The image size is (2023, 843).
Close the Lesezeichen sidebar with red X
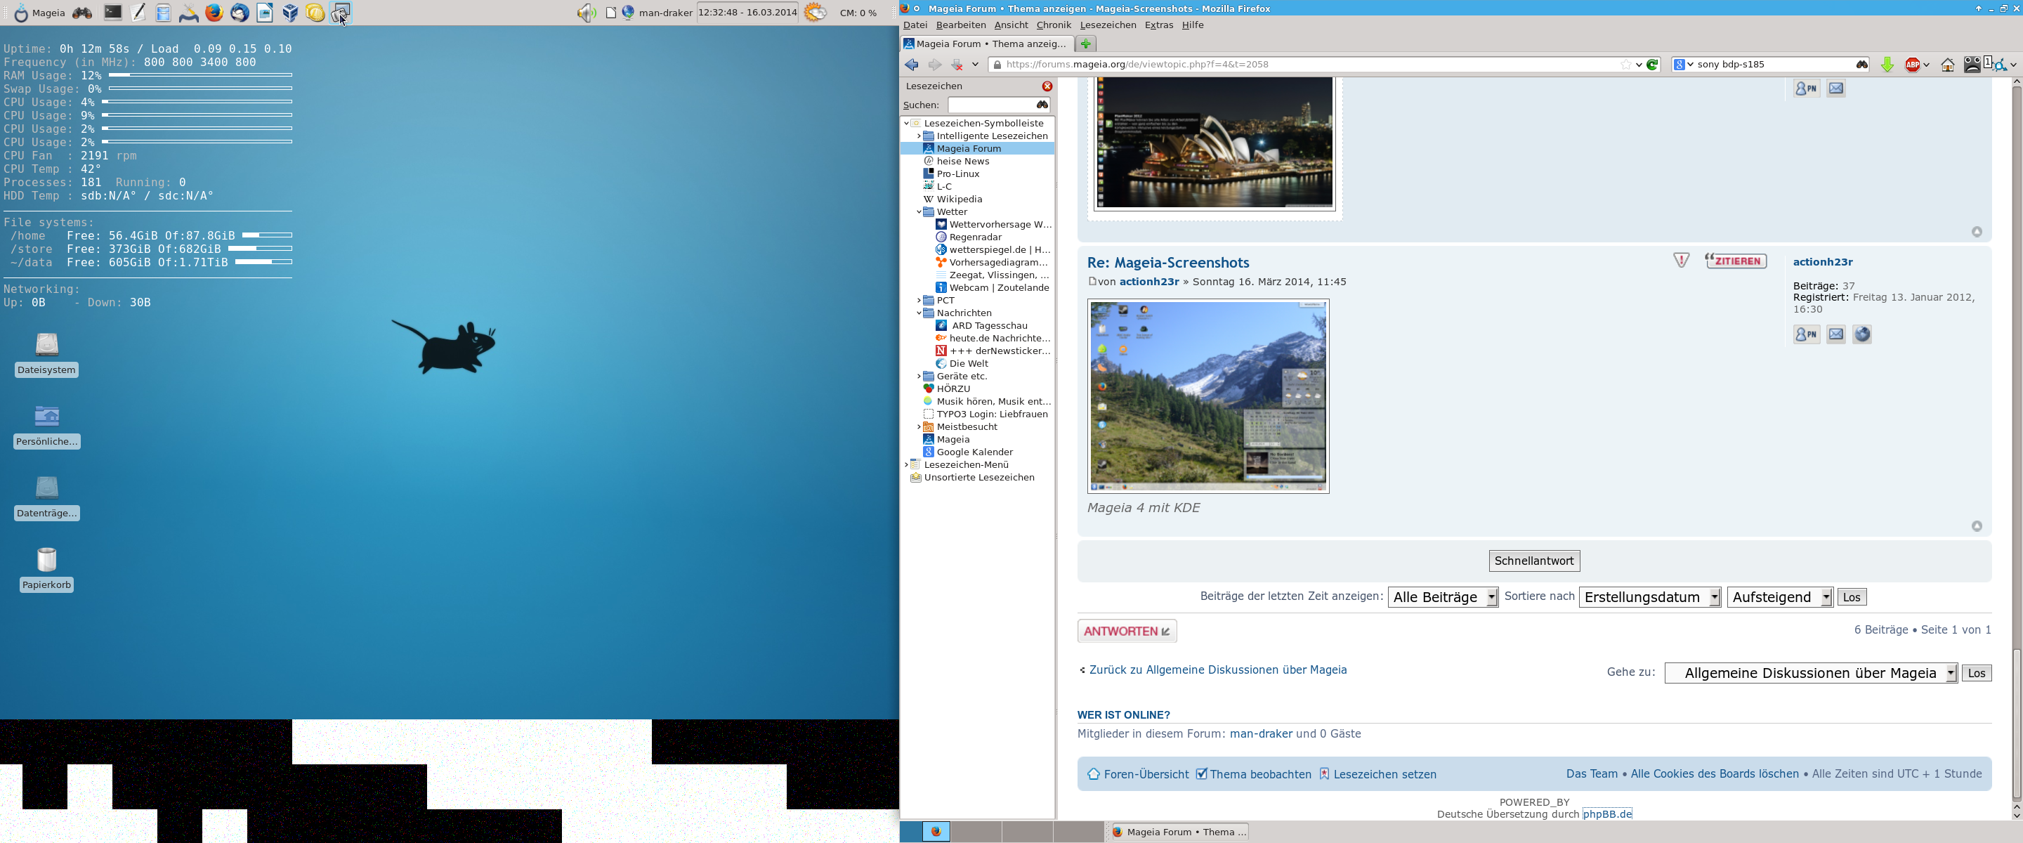click(x=1047, y=86)
